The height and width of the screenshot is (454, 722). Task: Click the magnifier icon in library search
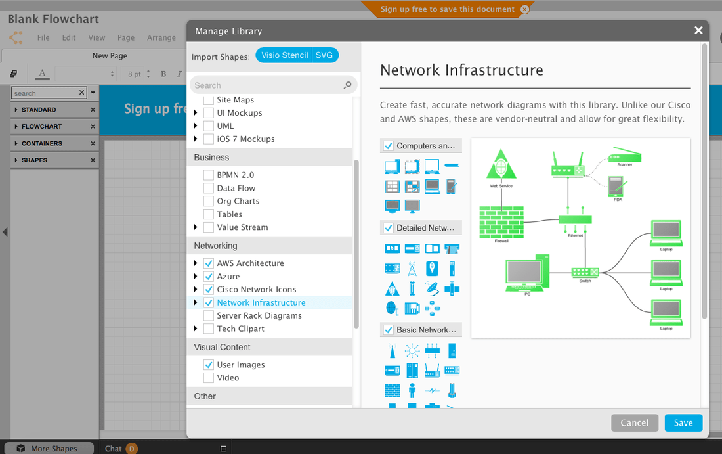point(348,85)
